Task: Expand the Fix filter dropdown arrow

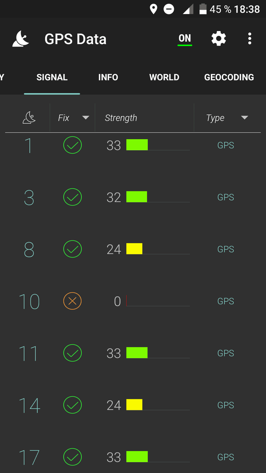Action: (x=86, y=118)
